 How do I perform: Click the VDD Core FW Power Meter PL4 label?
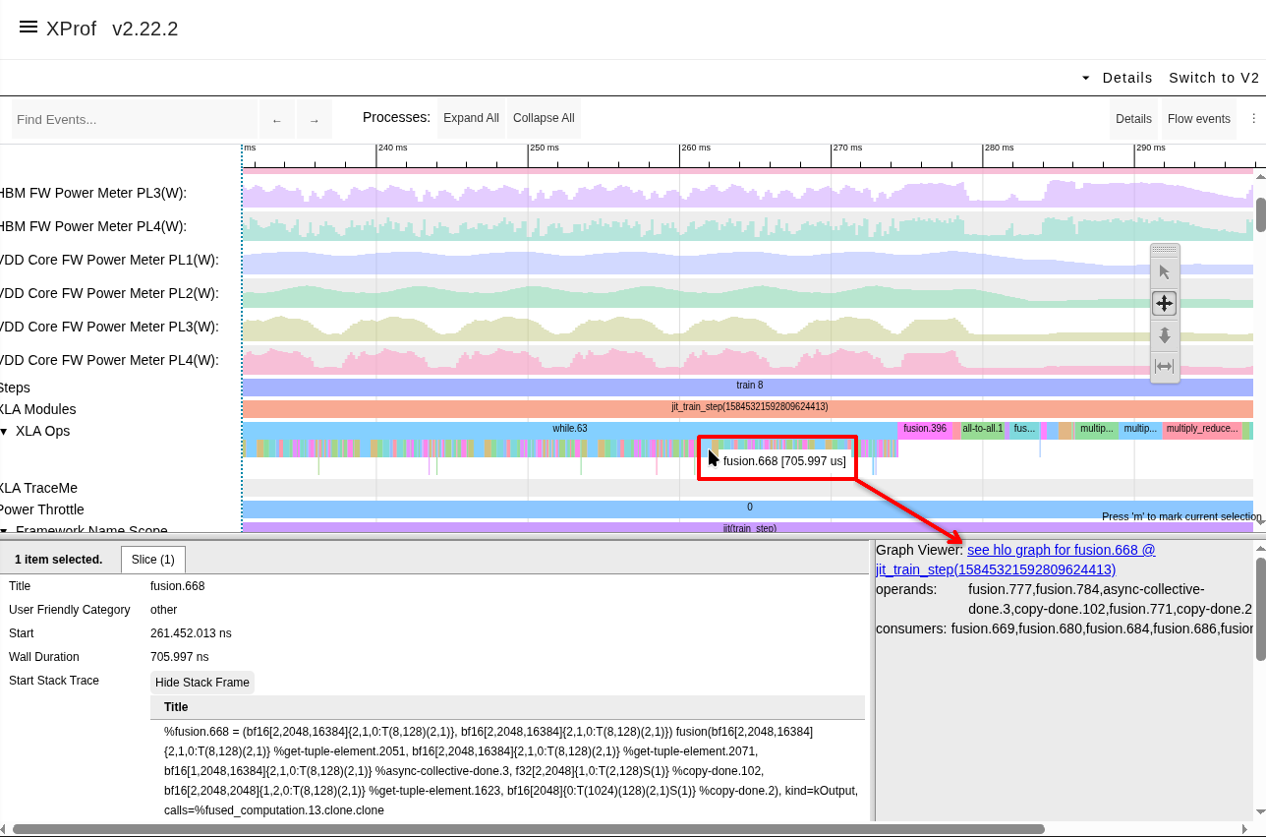[109, 360]
